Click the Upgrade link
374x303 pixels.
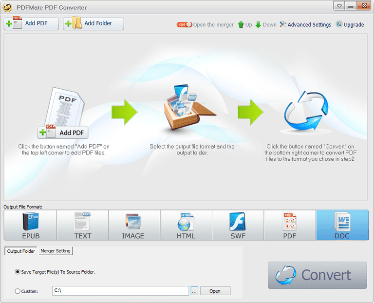point(350,24)
